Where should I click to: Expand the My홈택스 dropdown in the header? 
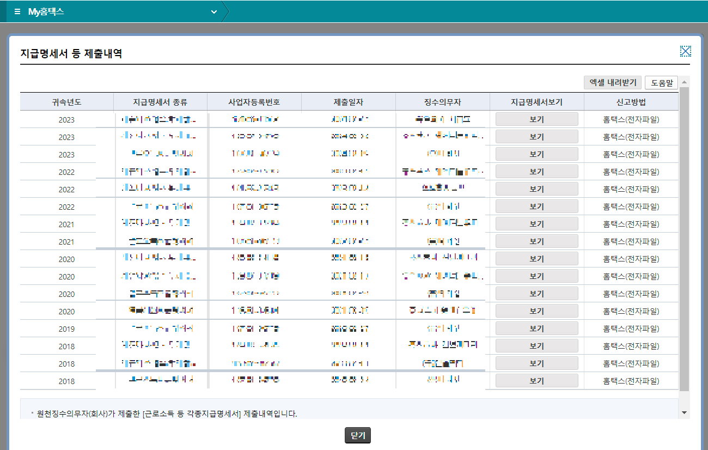point(213,11)
